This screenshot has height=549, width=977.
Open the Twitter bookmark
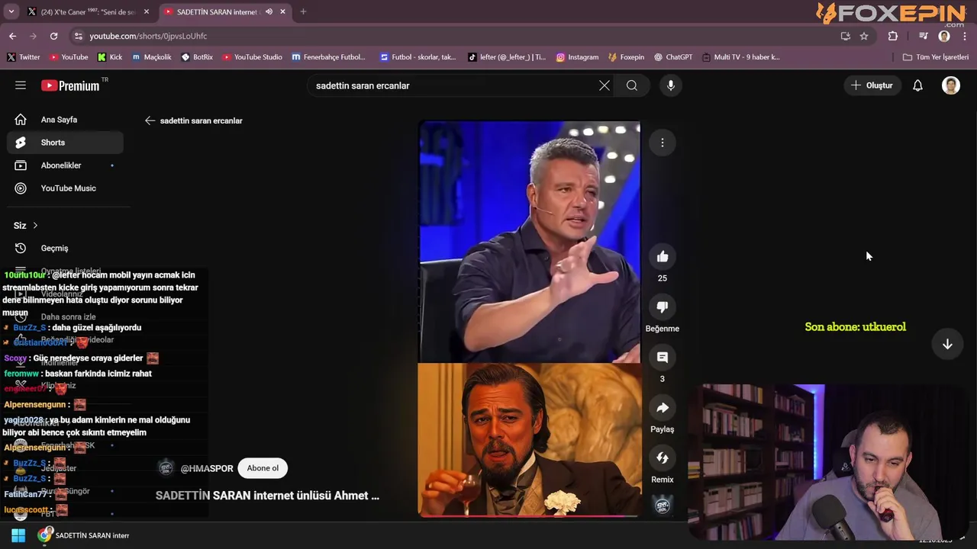point(23,57)
